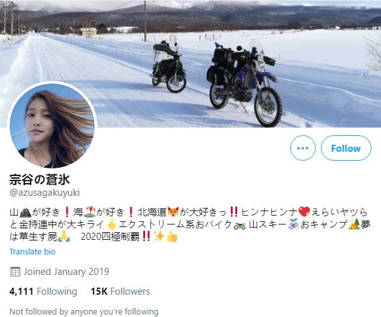Click the skier emoji in bio

point(293,225)
